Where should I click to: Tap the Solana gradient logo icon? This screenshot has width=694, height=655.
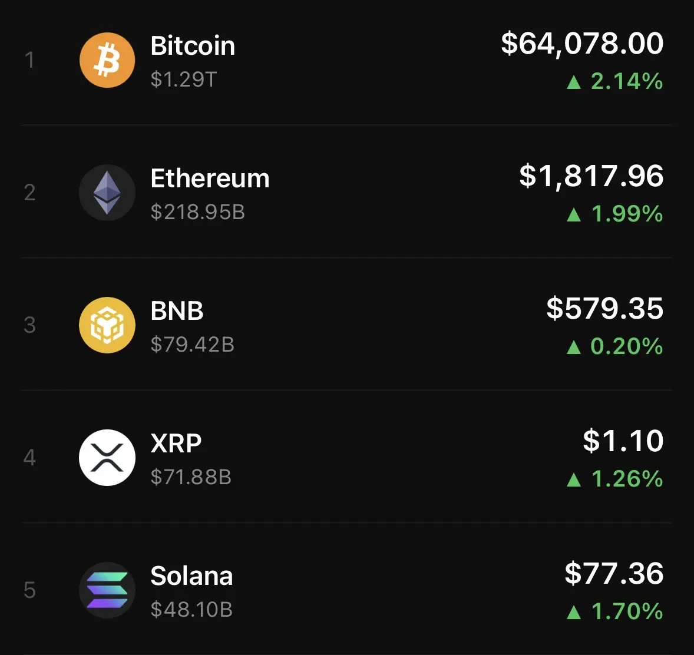pyautogui.click(x=107, y=590)
